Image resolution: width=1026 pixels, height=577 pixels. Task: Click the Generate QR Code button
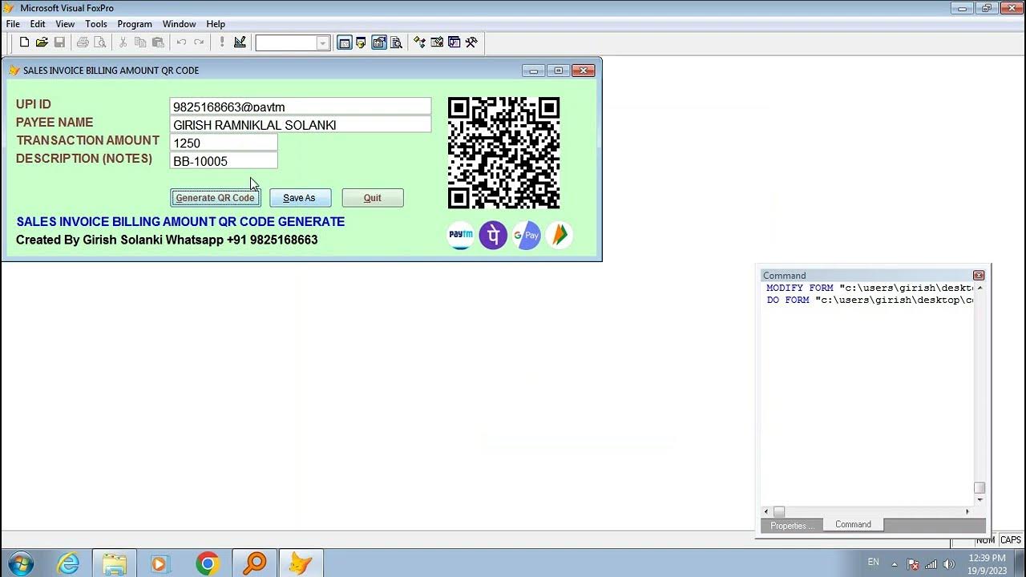(x=215, y=198)
